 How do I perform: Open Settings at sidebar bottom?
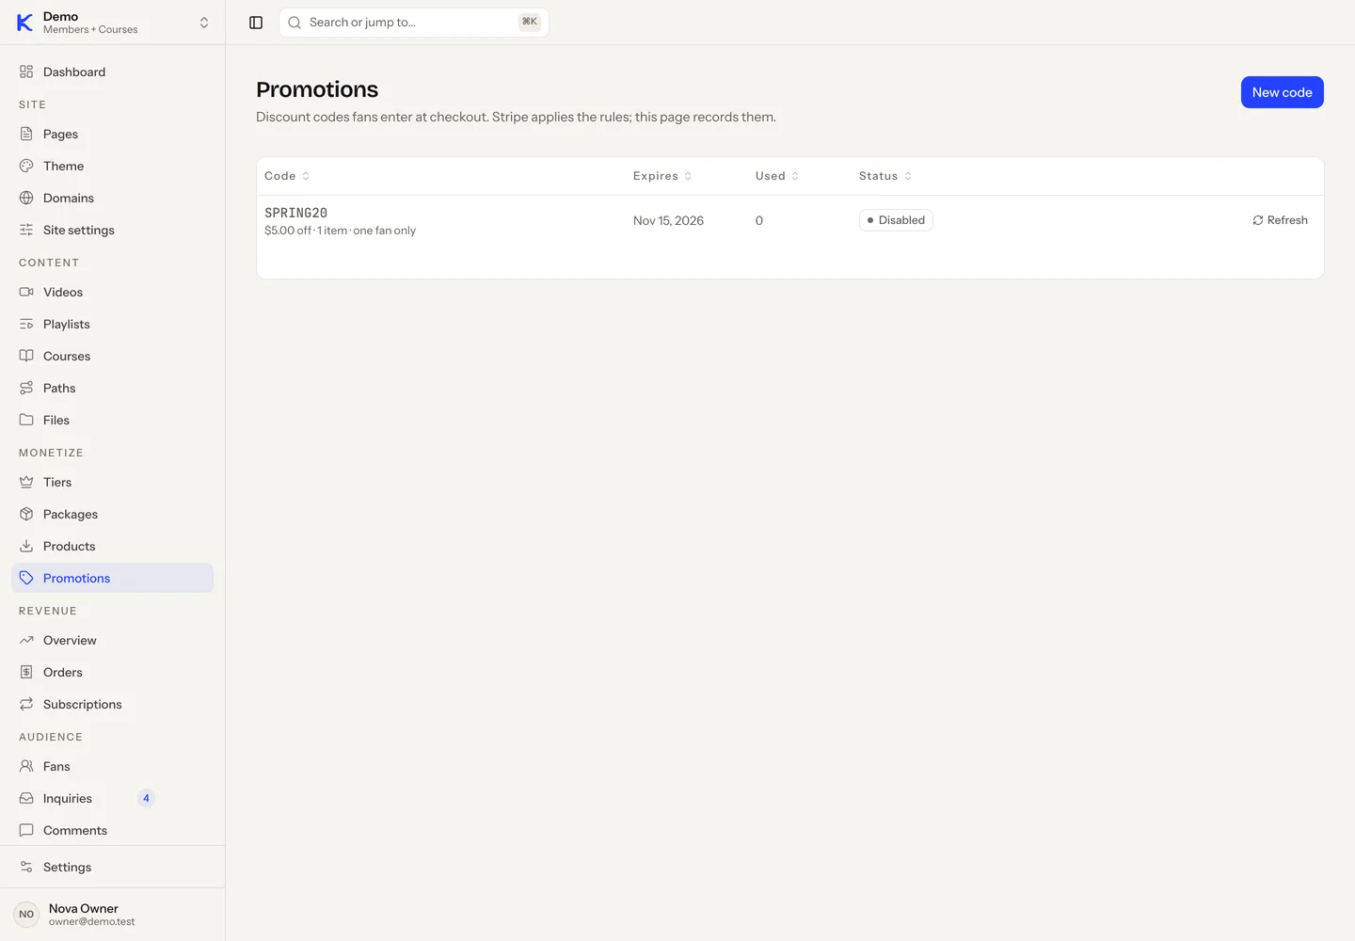113,867
